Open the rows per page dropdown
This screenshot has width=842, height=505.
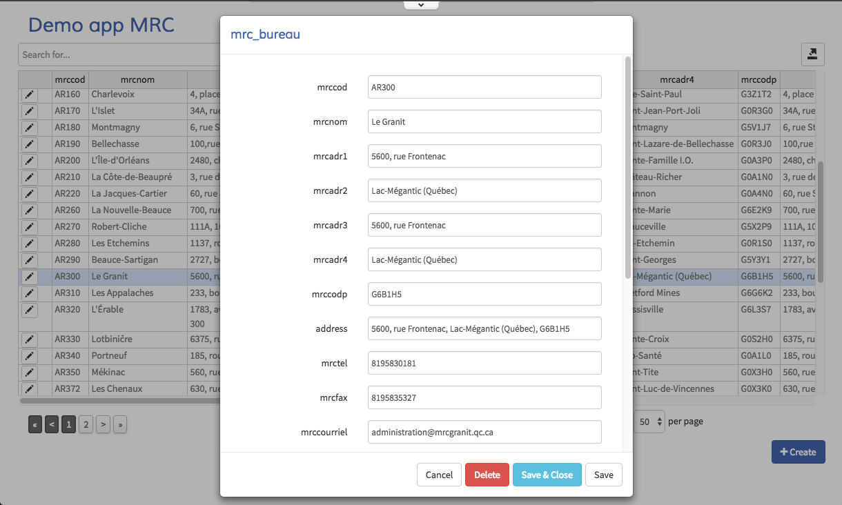tap(649, 421)
